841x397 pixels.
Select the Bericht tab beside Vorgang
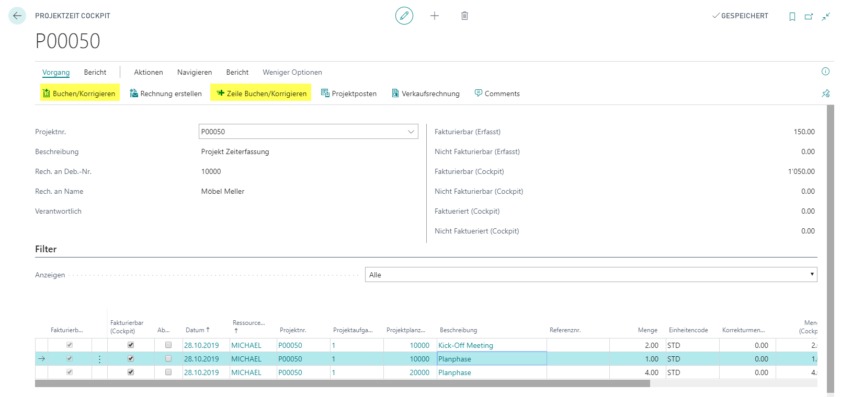click(95, 72)
